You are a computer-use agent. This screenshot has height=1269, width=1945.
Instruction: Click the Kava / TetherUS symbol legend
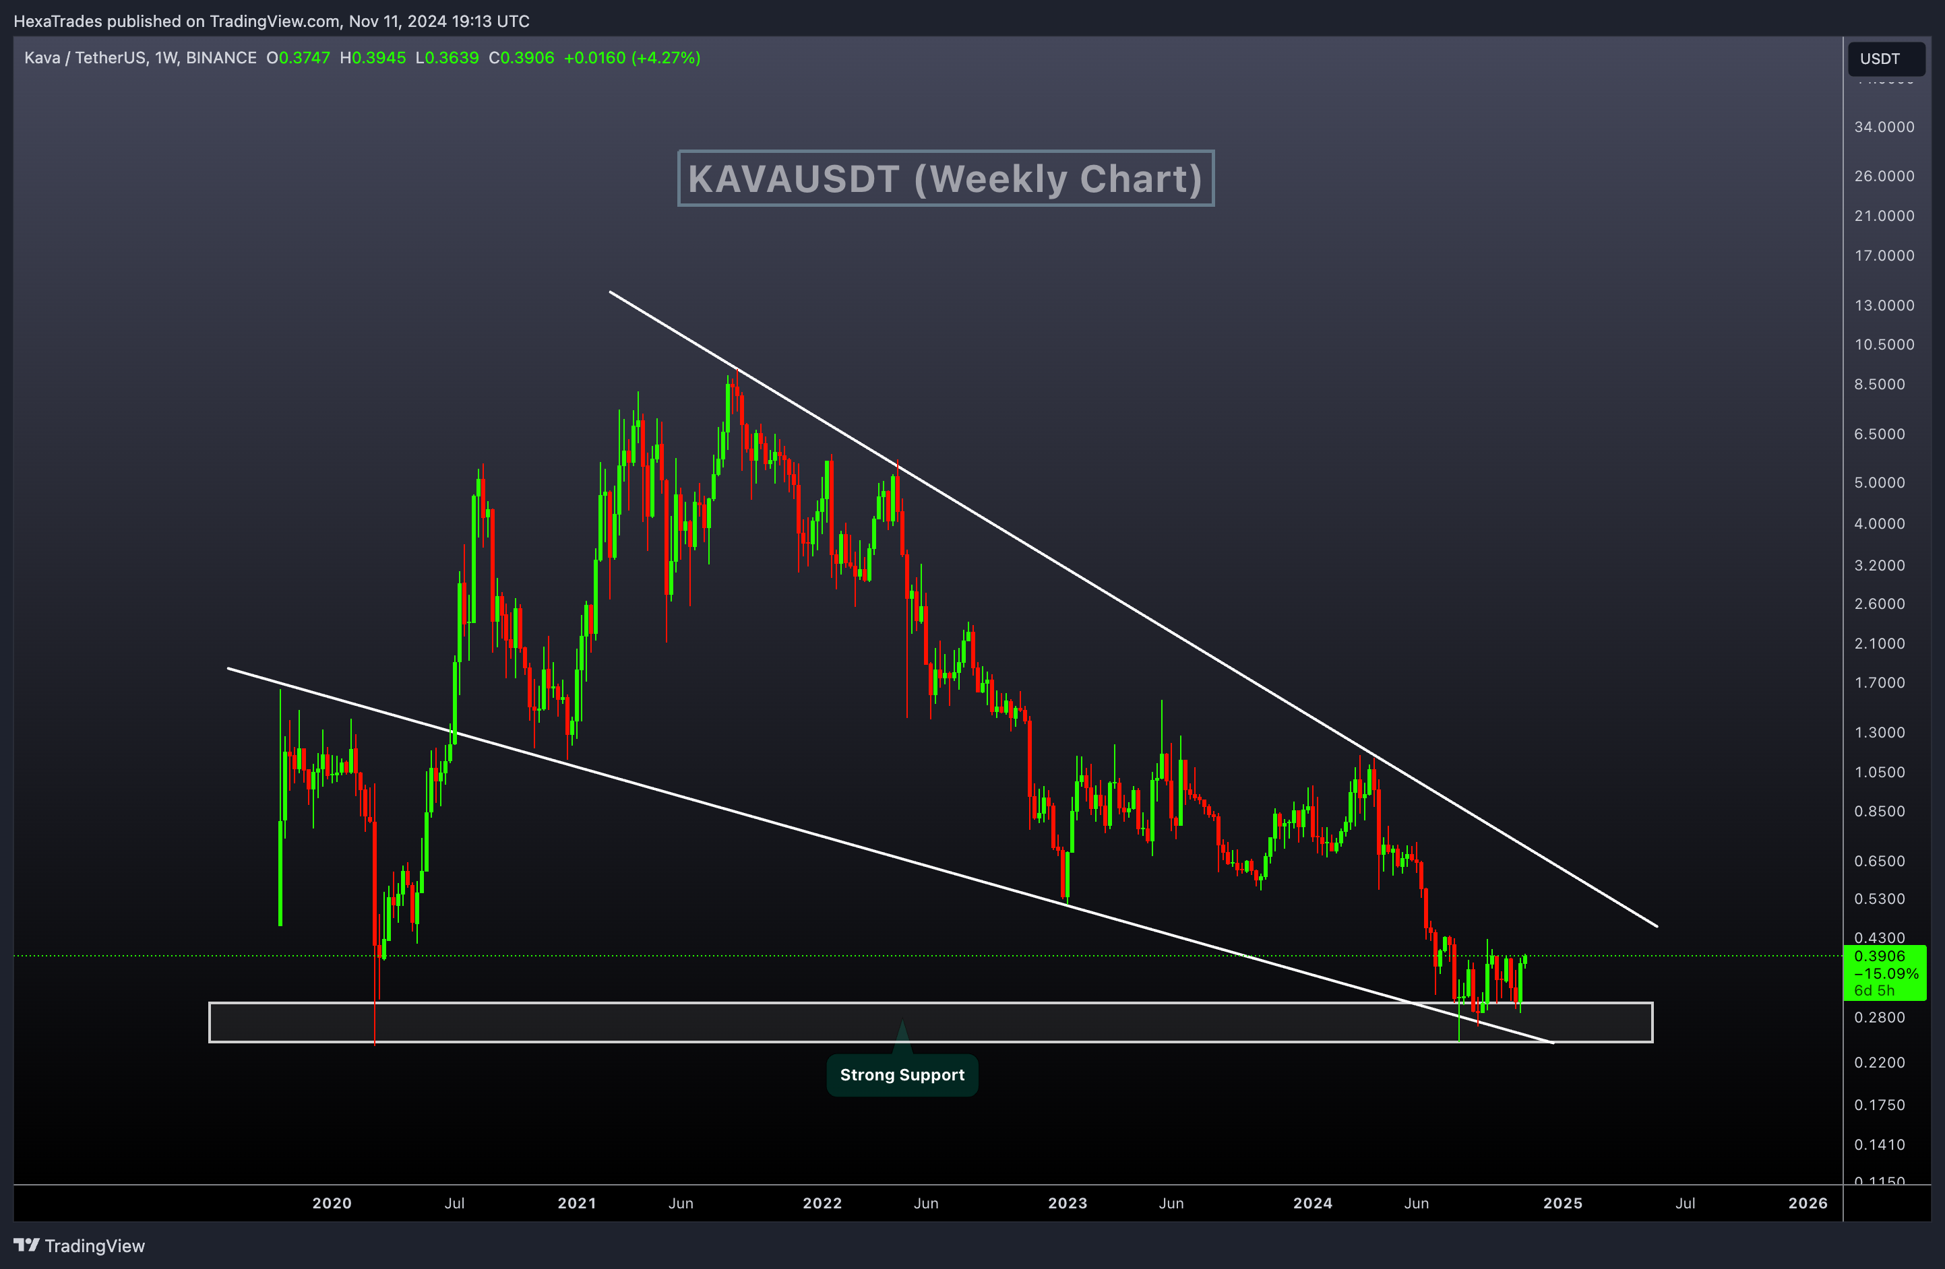141,58
